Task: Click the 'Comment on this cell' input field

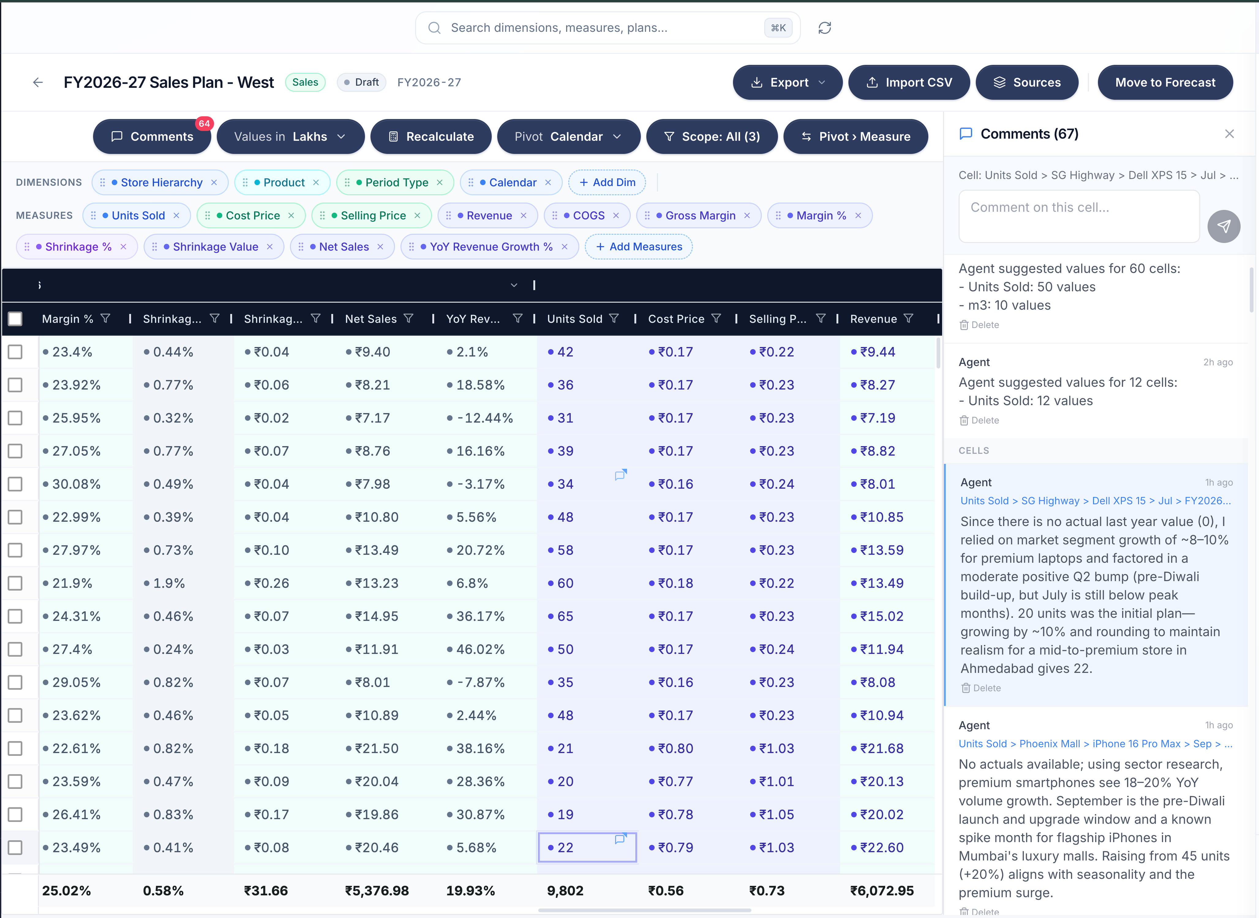Action: [x=1078, y=216]
